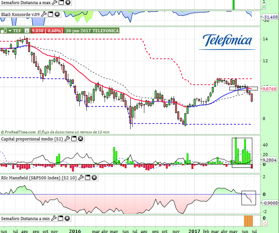
Task: Close the Blai5 Koncorde indicator
Action: (57, 14)
